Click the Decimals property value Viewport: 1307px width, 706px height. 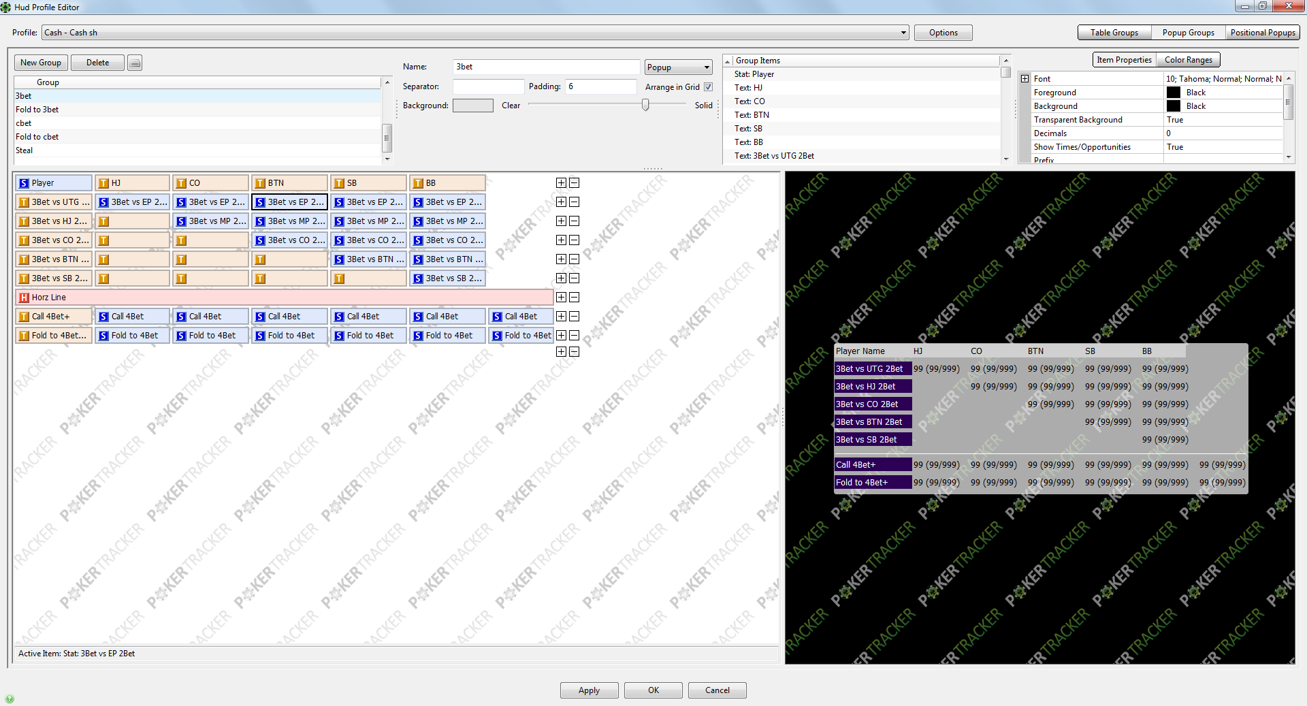coord(1223,133)
